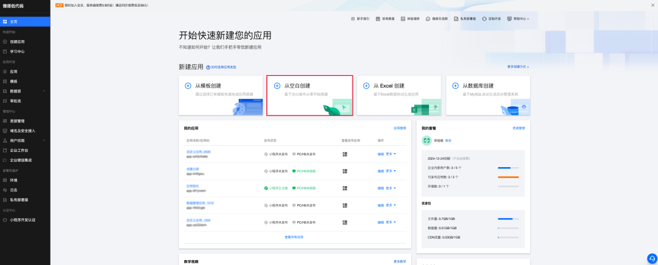Click the 应用管理 link
The image size is (658, 265).
400,128
